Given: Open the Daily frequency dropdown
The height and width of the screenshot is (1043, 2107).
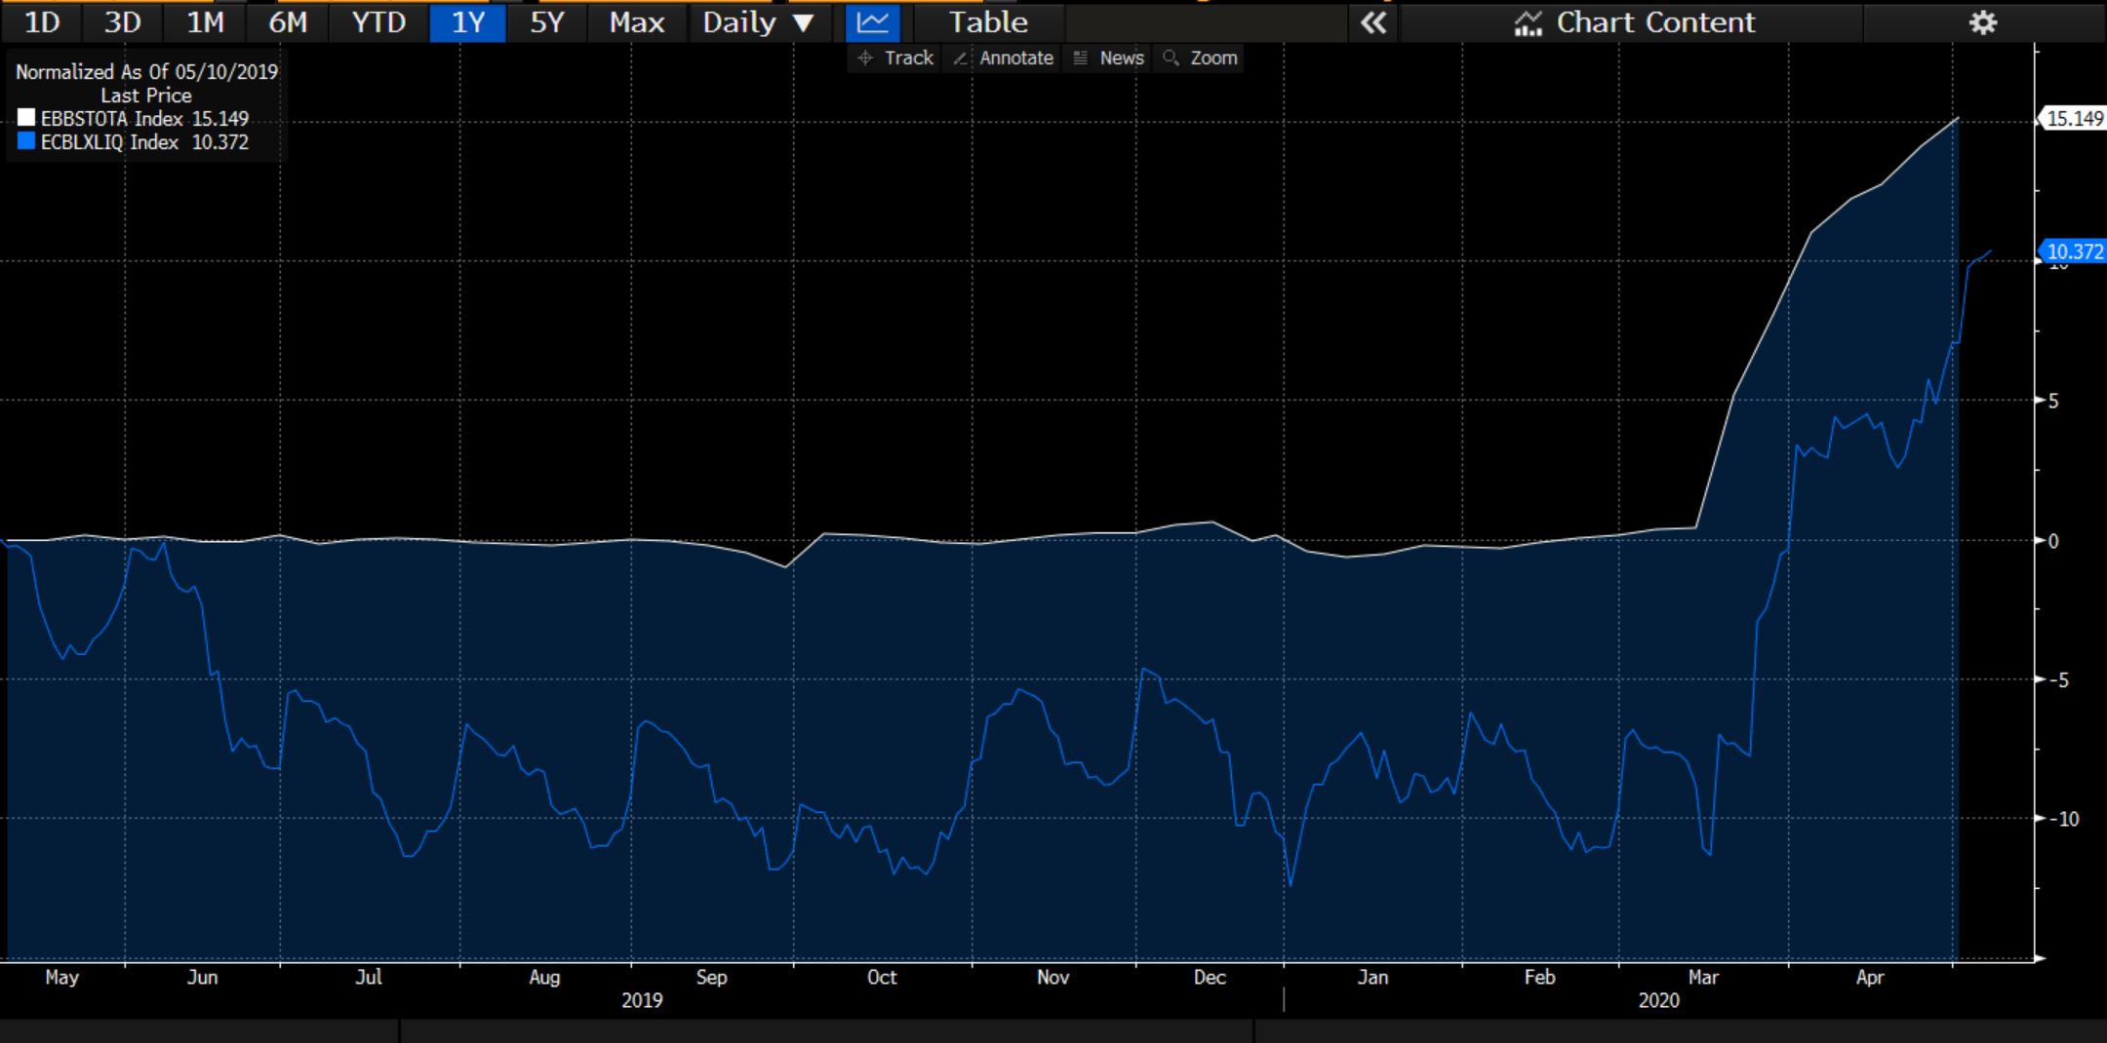Looking at the screenshot, I should pos(758,21).
